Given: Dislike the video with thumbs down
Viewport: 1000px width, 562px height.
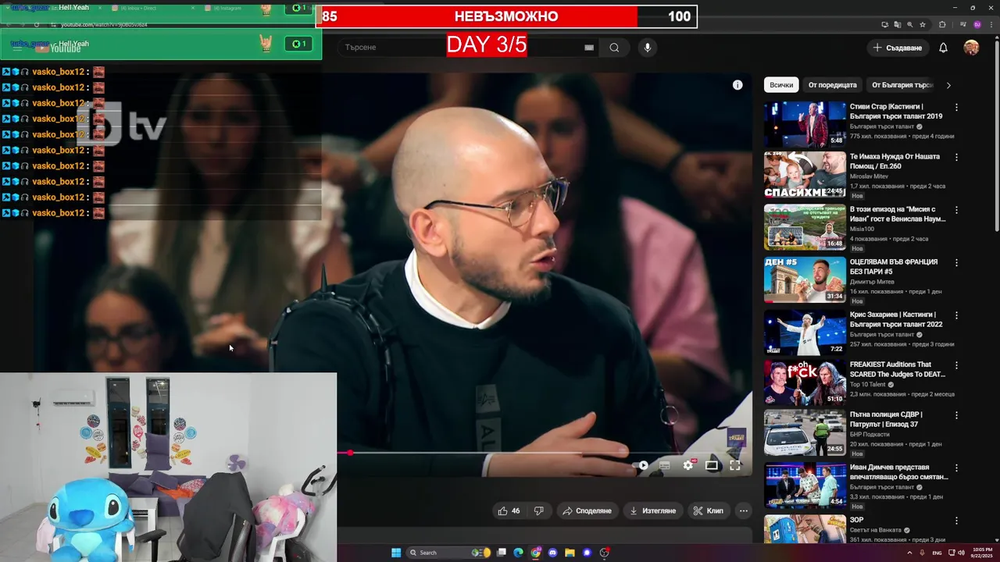Looking at the screenshot, I should (x=538, y=510).
